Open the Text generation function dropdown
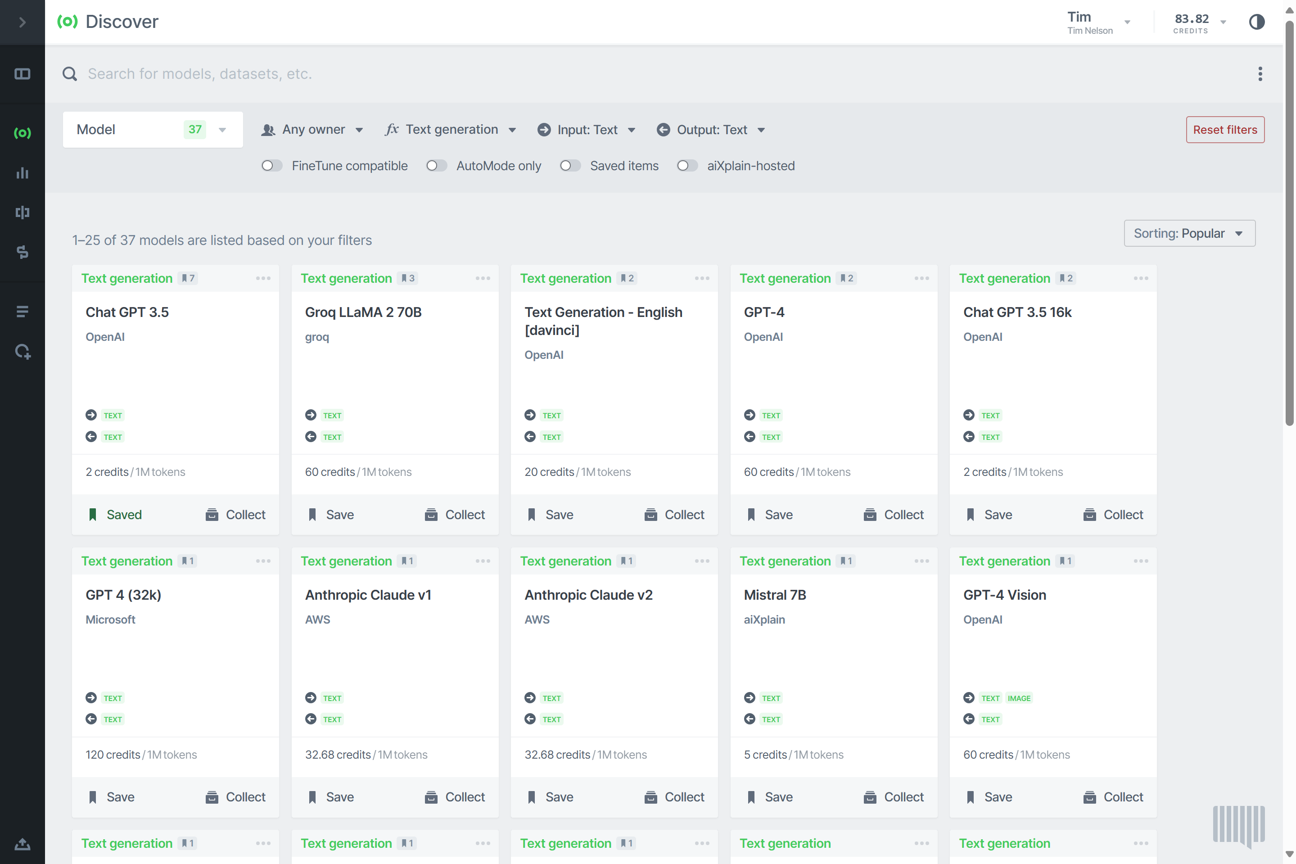 [451, 130]
